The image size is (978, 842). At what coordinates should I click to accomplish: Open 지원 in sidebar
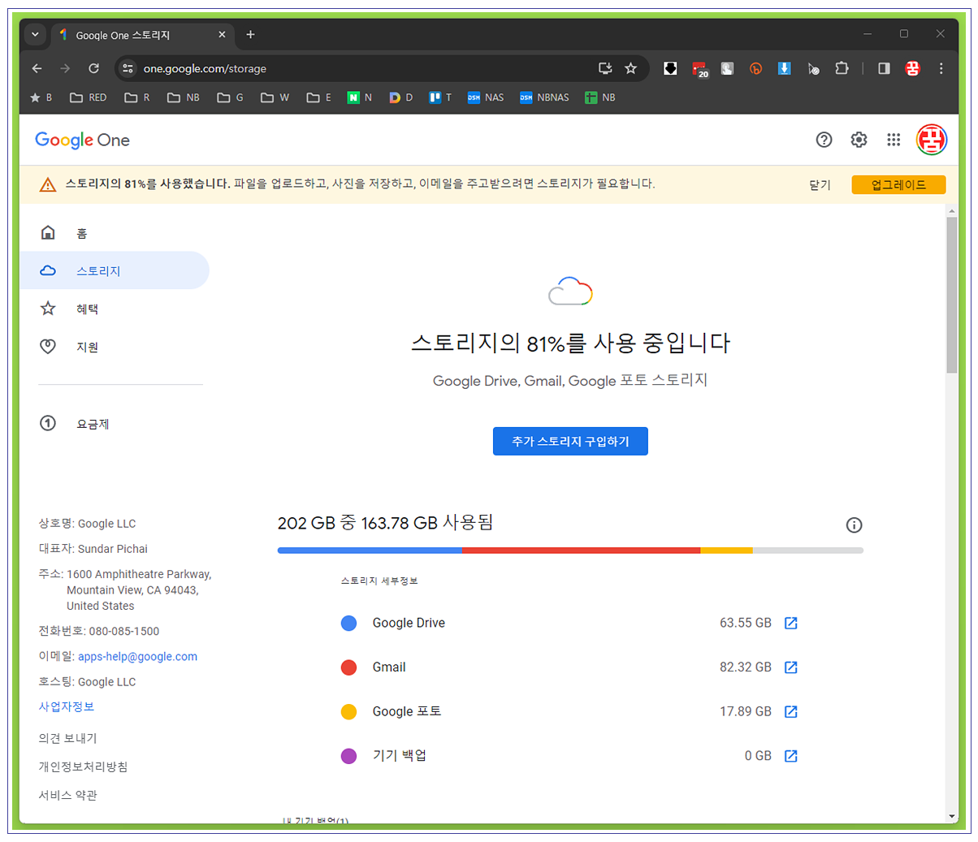pos(115,347)
